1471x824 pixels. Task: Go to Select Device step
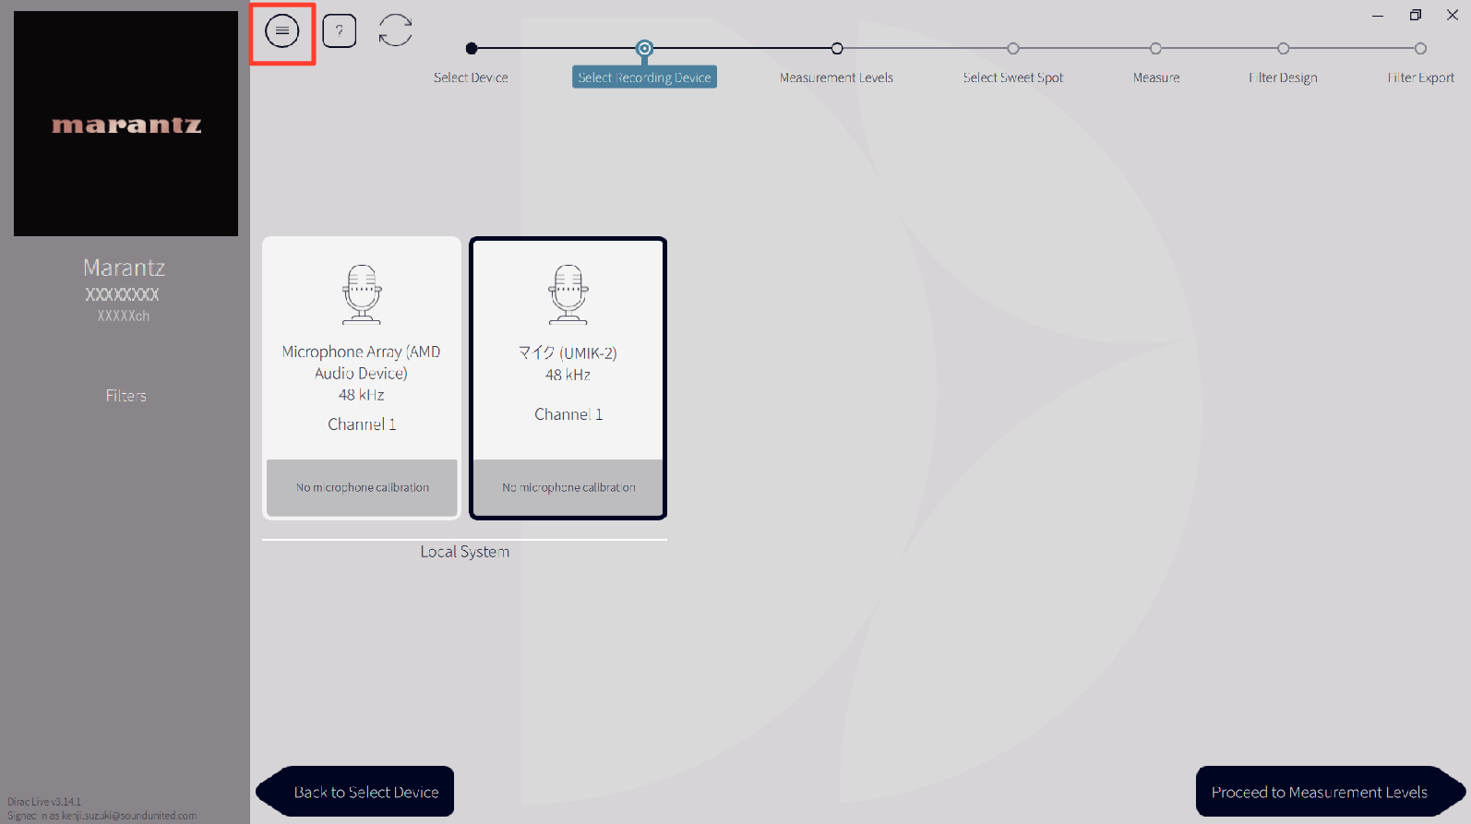pyautogui.click(x=471, y=78)
